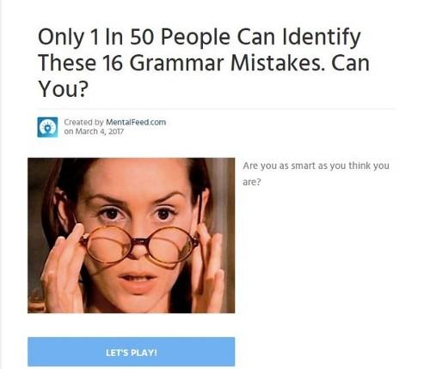The image size is (430, 369).
Task: Click the word 'People' in the headline
Action: [x=195, y=38]
